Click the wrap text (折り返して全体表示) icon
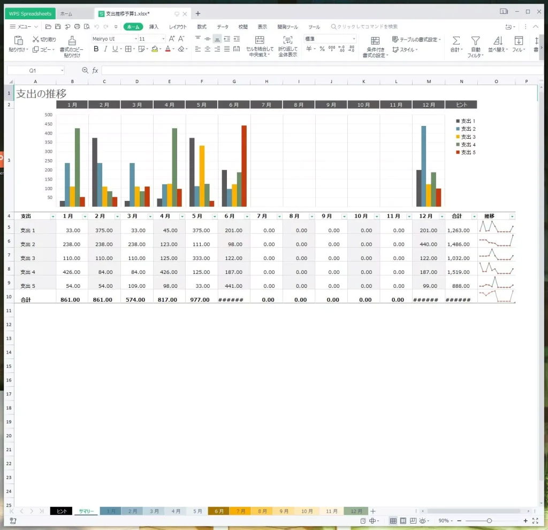 point(288,40)
